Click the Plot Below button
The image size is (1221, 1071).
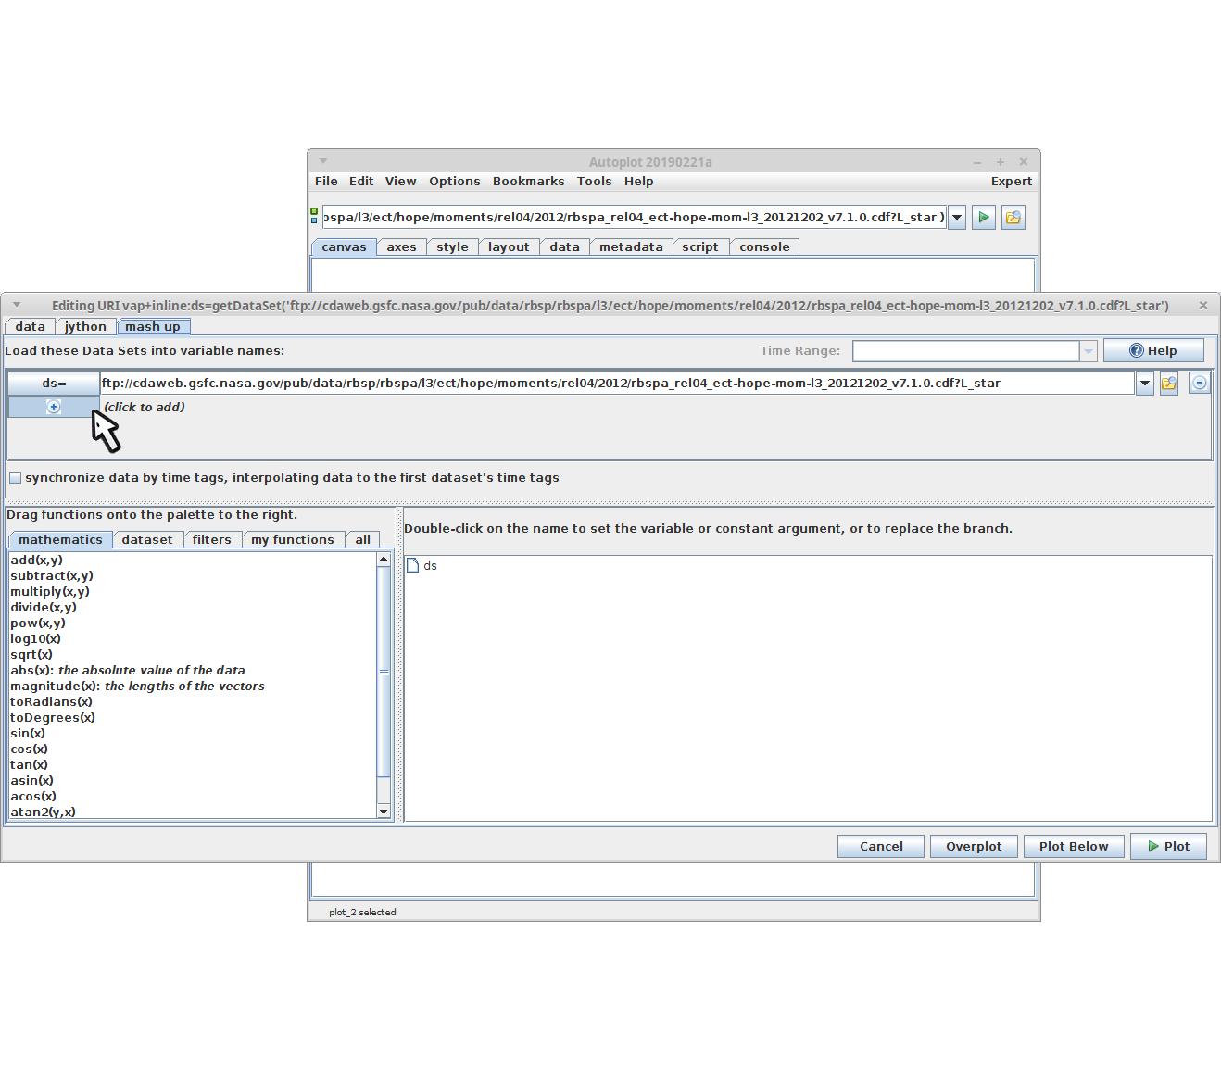click(1073, 846)
